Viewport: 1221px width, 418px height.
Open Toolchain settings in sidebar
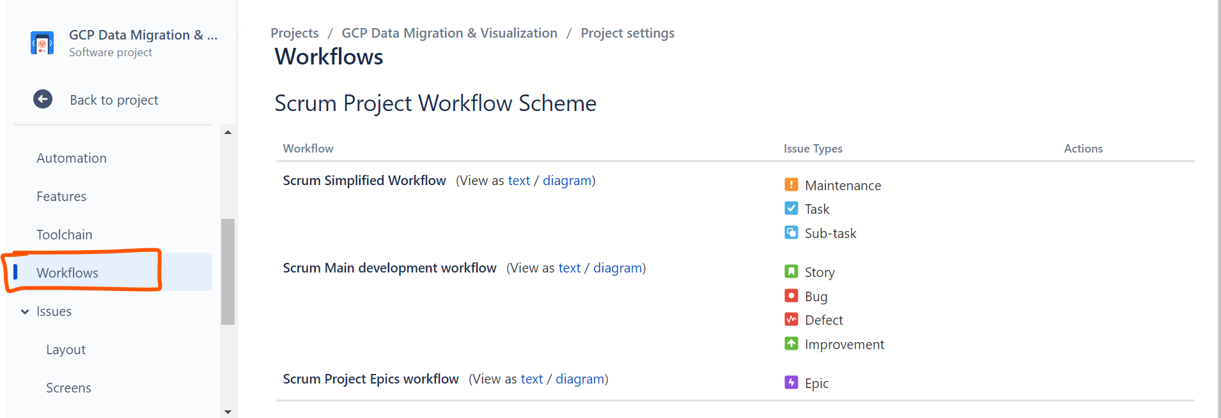pyautogui.click(x=65, y=234)
